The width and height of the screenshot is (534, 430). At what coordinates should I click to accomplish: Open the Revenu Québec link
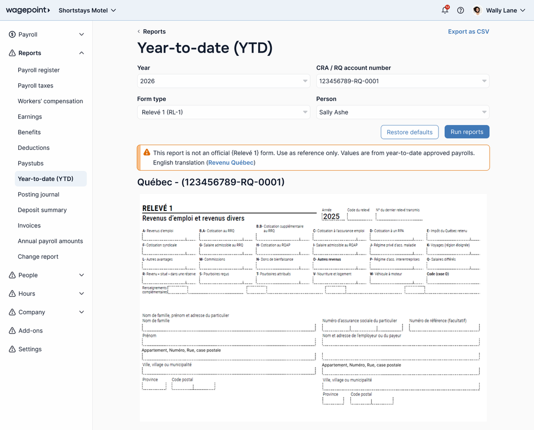coord(230,162)
